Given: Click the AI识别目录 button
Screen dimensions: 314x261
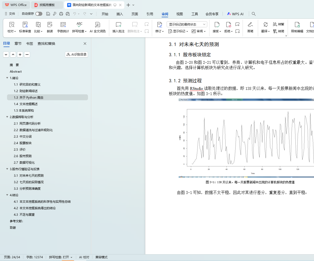Looking at the screenshot, I should (76, 55).
